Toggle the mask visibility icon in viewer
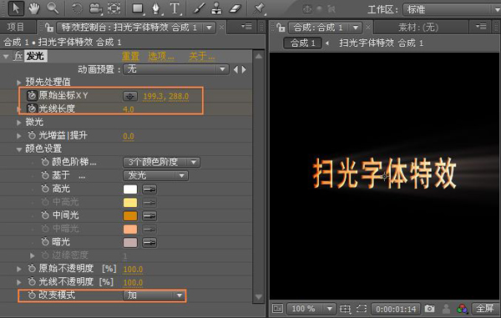The width and height of the screenshot is (501, 318). [x=362, y=309]
